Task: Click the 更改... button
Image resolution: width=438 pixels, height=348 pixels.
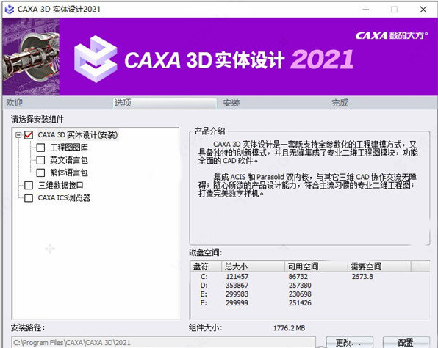Action: click(x=350, y=342)
